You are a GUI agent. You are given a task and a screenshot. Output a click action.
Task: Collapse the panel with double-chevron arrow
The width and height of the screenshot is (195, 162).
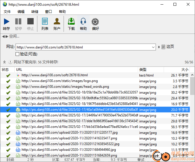point(5,62)
